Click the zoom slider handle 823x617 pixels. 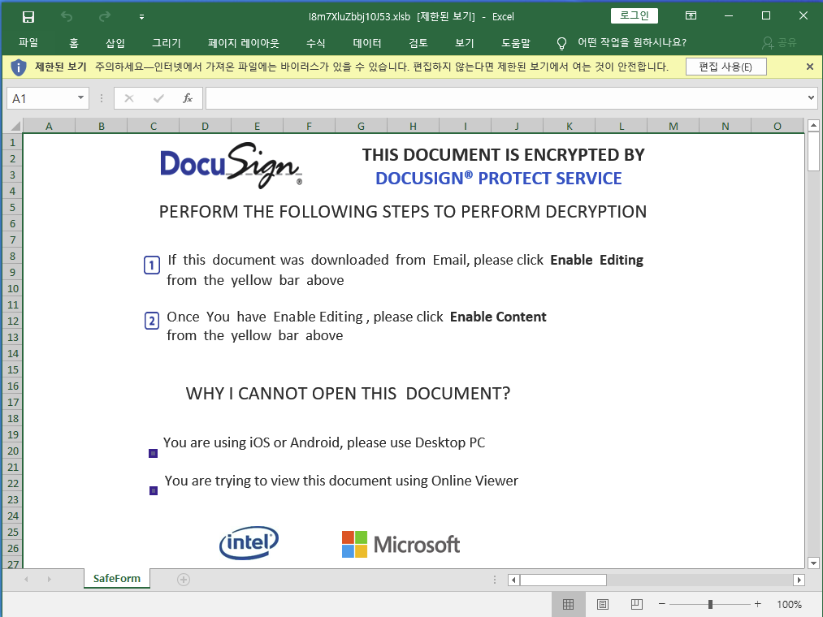pos(709,604)
